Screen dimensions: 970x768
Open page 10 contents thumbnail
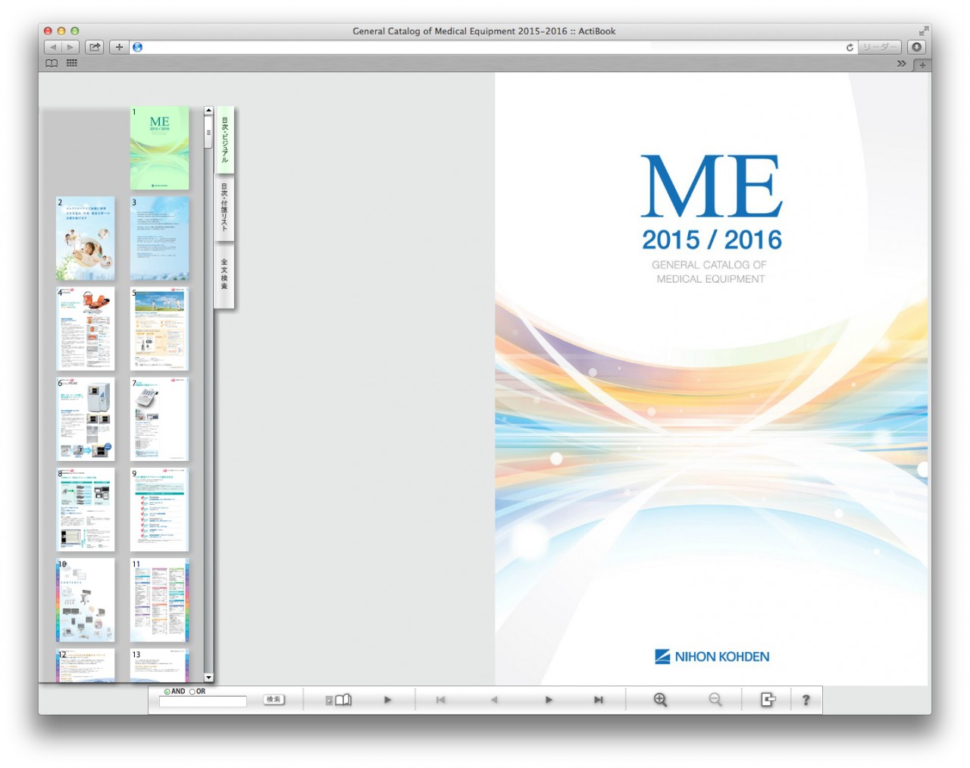point(86,600)
